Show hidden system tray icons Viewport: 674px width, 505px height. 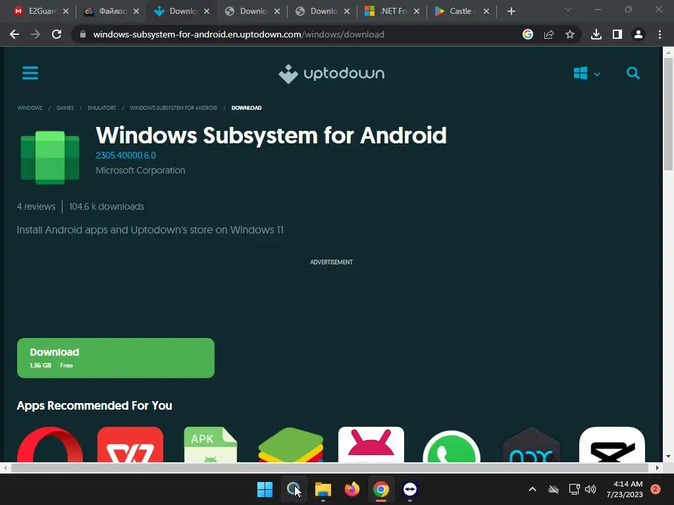click(x=532, y=489)
